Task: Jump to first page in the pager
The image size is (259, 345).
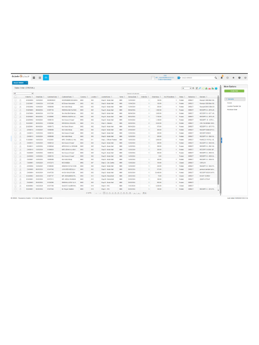Action: point(96,193)
